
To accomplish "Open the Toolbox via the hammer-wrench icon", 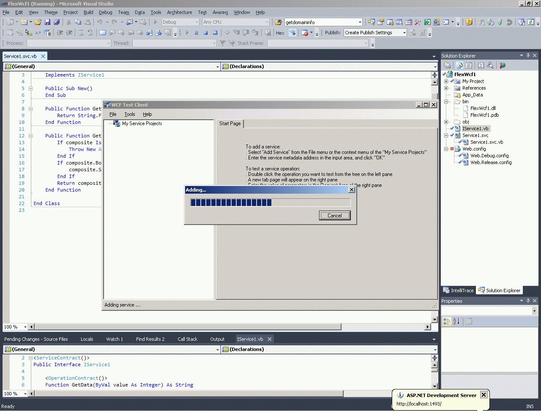I will (418, 22).
